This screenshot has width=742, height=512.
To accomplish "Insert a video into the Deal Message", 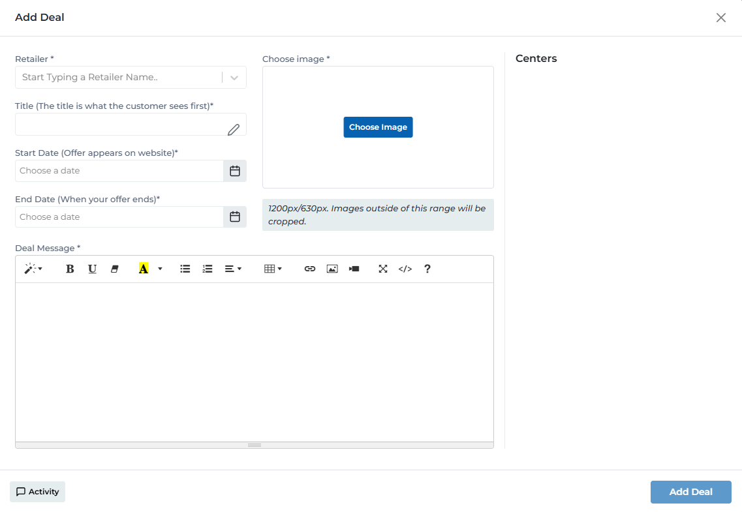I will point(354,268).
